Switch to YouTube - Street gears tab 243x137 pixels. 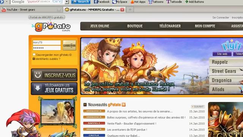click(31, 10)
